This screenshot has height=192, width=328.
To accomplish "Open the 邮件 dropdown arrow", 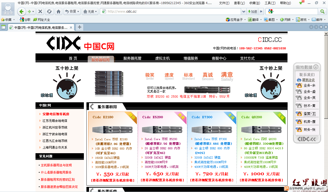I will pyautogui.click(x=325, y=20).
